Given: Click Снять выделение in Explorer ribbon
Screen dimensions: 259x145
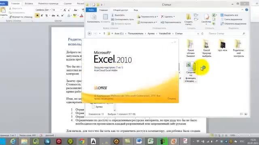Looking at the screenshot, I should point(231,19).
